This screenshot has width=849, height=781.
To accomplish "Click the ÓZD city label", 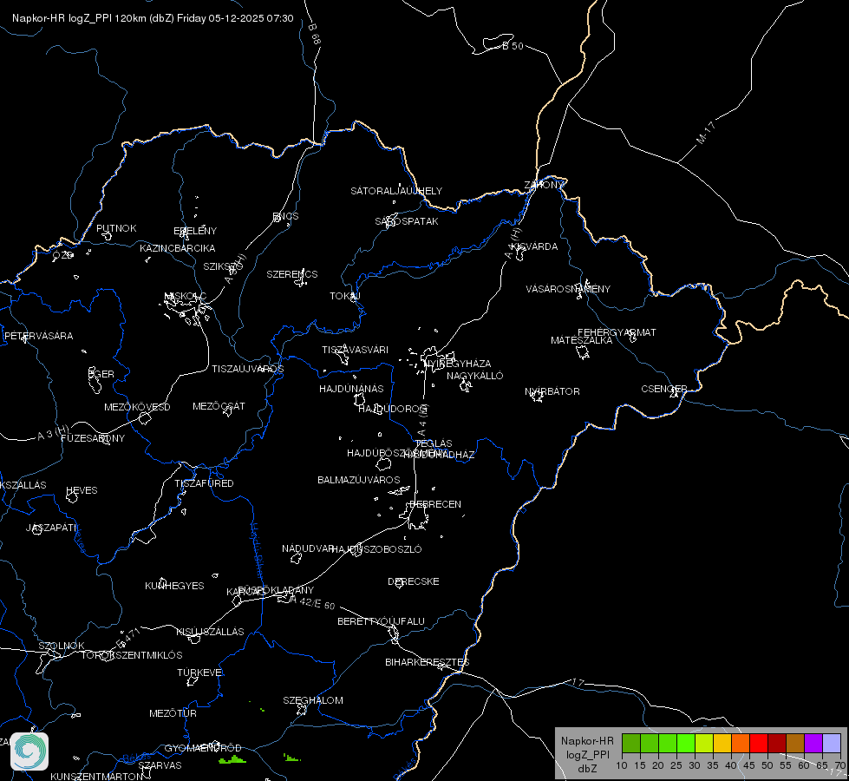I will pyautogui.click(x=62, y=255).
